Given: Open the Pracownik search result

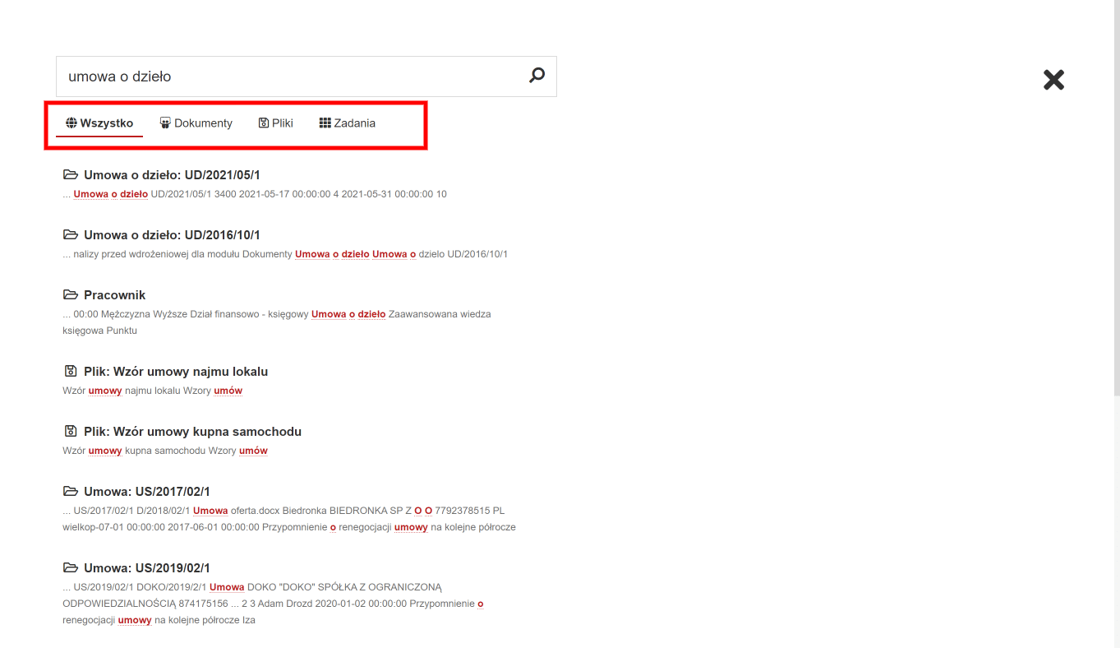Looking at the screenshot, I should tap(114, 295).
